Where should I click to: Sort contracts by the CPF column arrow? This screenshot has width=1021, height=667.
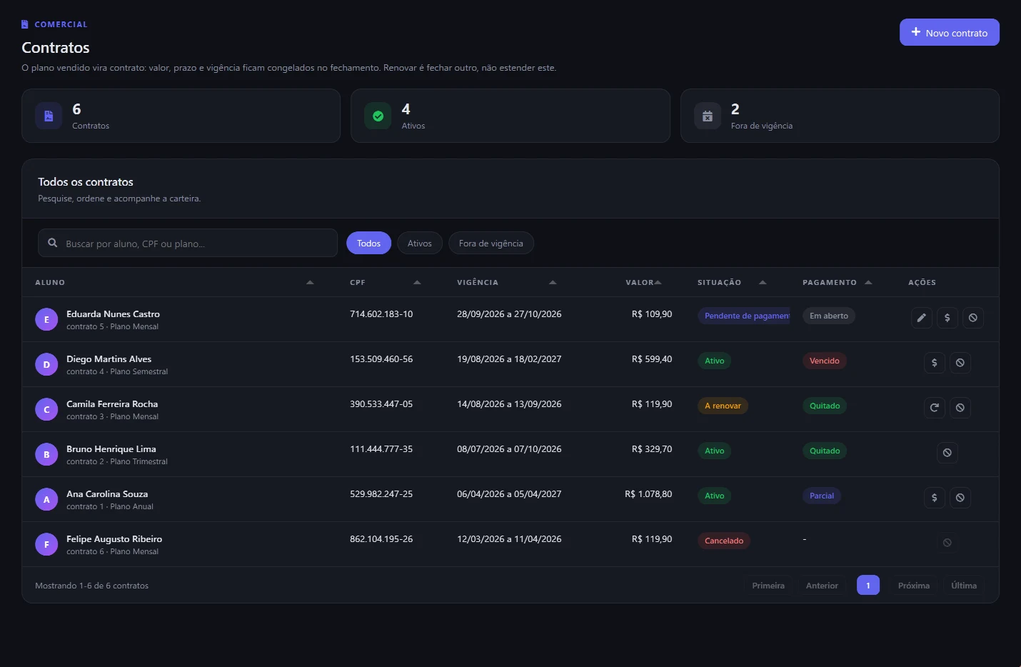tap(417, 282)
